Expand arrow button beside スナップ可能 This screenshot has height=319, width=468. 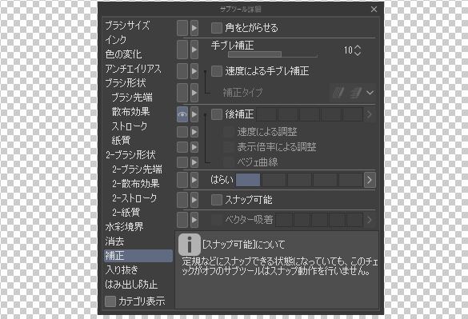194,200
